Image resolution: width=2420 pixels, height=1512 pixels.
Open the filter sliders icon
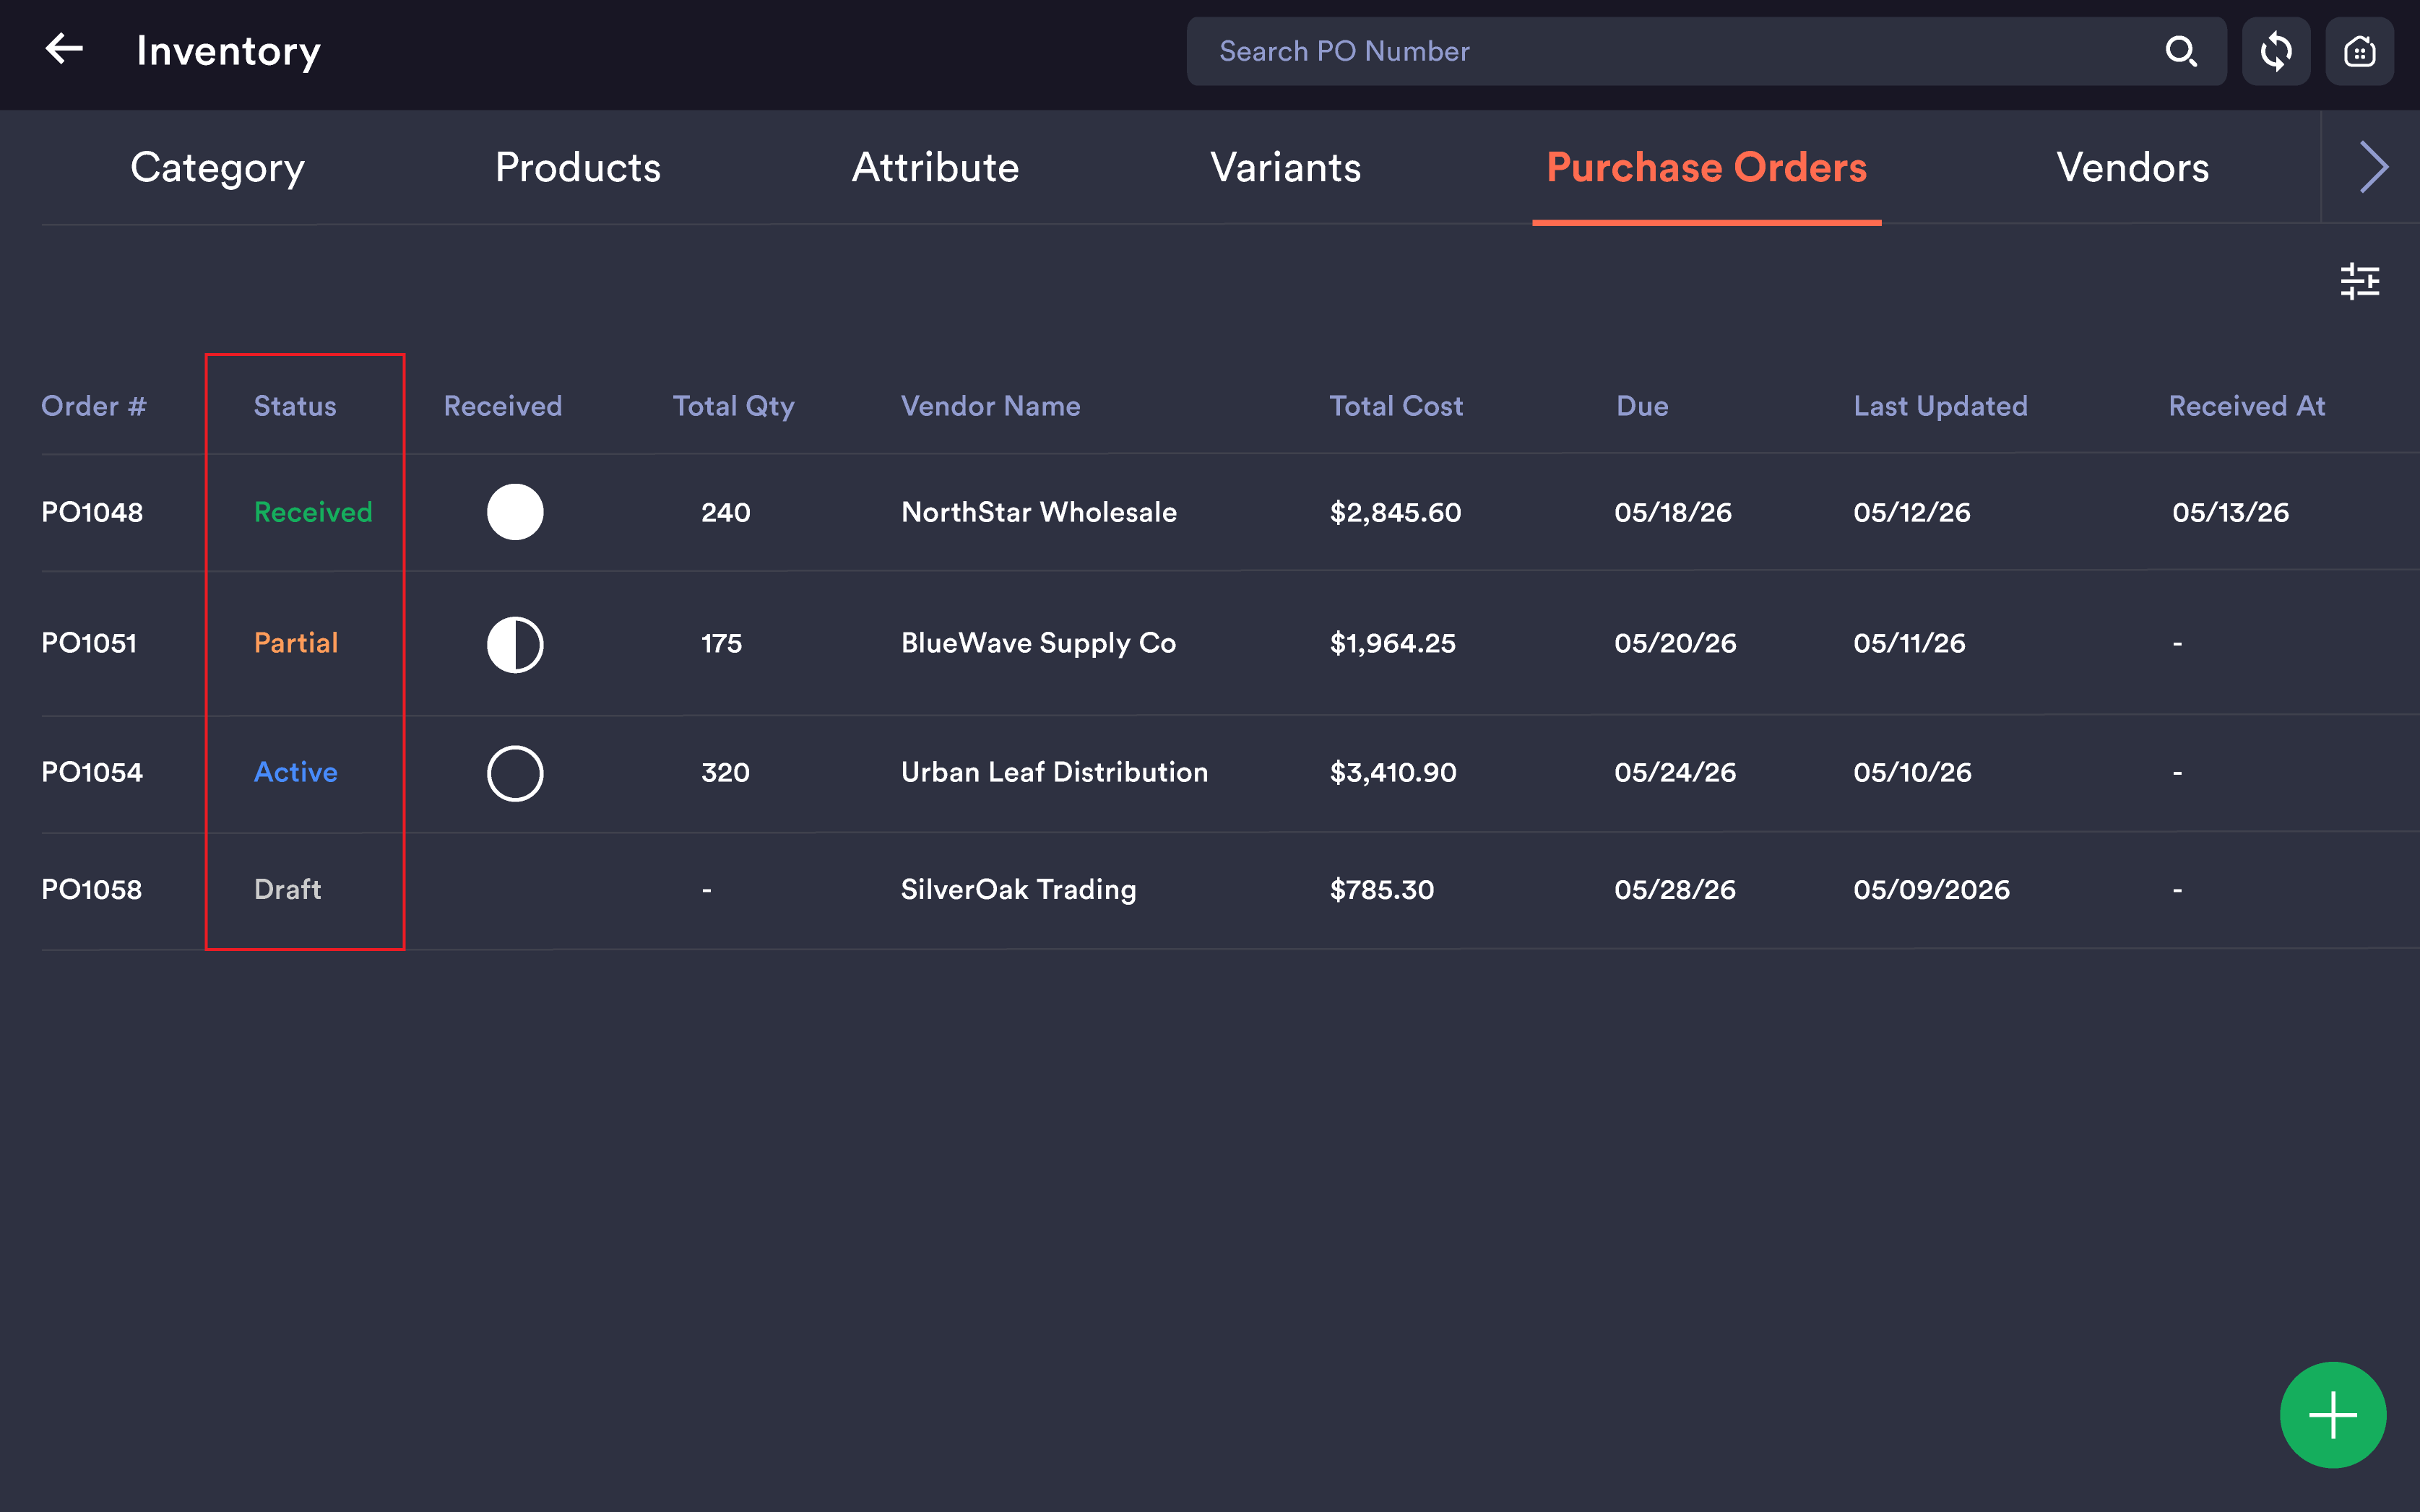pos(2359,281)
